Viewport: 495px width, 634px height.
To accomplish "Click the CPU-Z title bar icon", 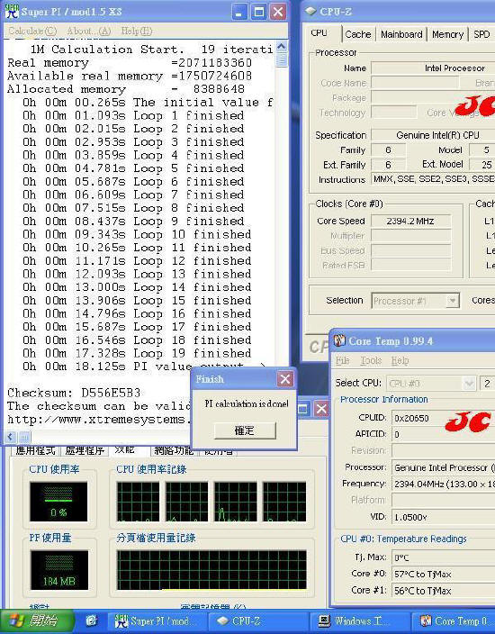I will 310,12.
